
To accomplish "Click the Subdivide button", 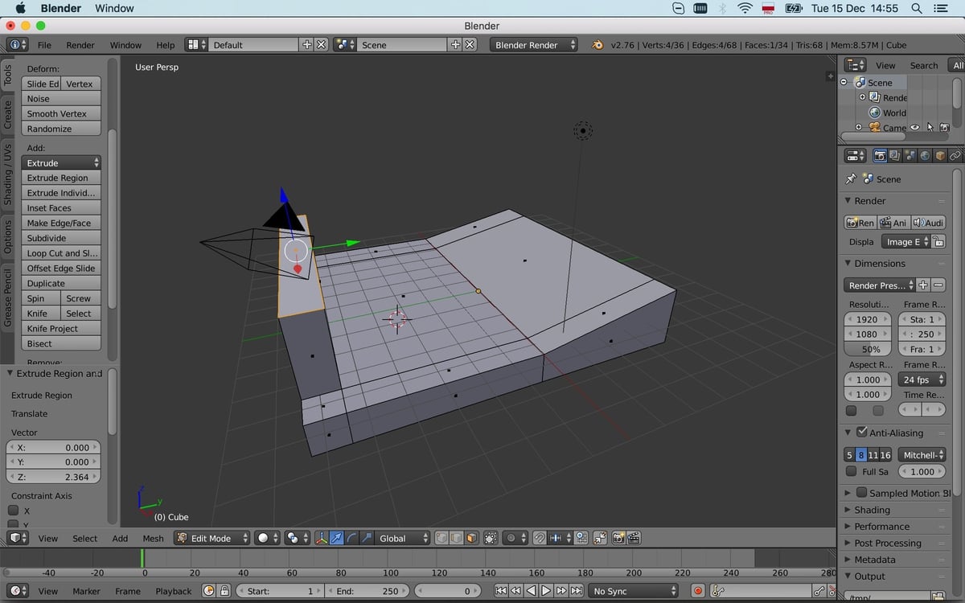I will pyautogui.click(x=61, y=238).
